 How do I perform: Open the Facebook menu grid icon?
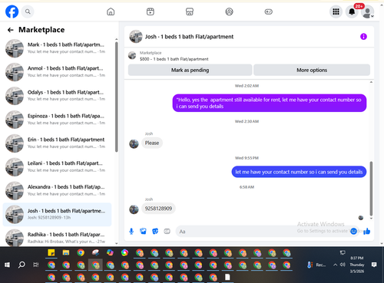[336, 12]
